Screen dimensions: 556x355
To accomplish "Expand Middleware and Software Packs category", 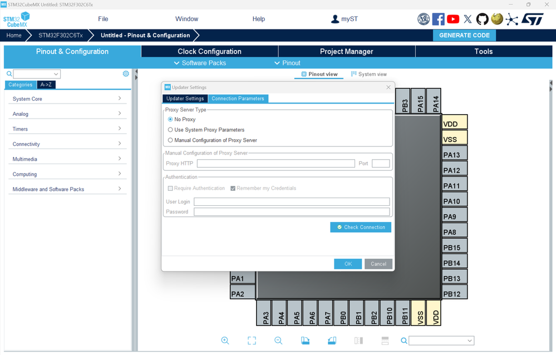I will pyautogui.click(x=67, y=189).
